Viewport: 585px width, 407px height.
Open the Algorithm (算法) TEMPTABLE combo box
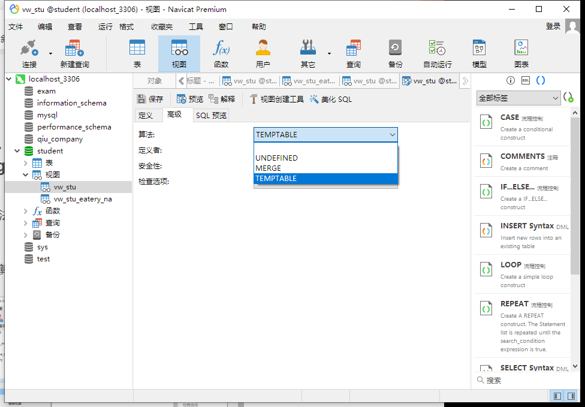[x=325, y=135]
